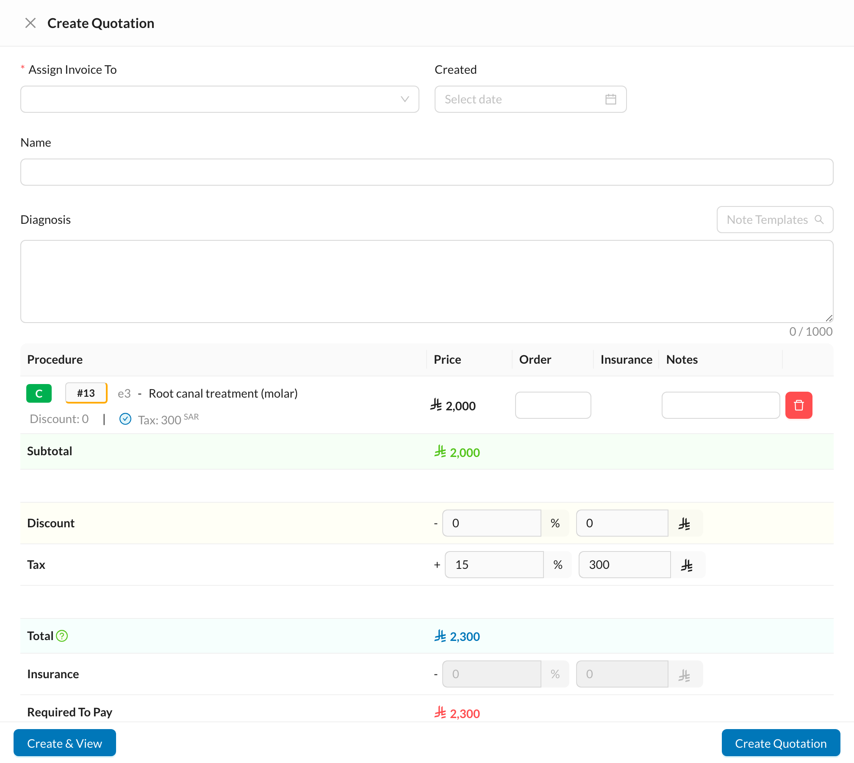Screen dimensions: 854x763
Task: Click the 0 / 1000 character counter
Action: pos(811,331)
